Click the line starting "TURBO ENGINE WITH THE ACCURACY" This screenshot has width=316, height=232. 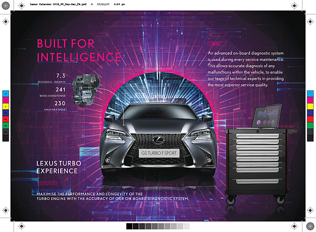tap(113, 199)
